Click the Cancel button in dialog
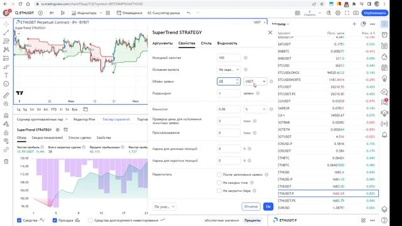Screen dimensions: 402x226 pos(251,207)
